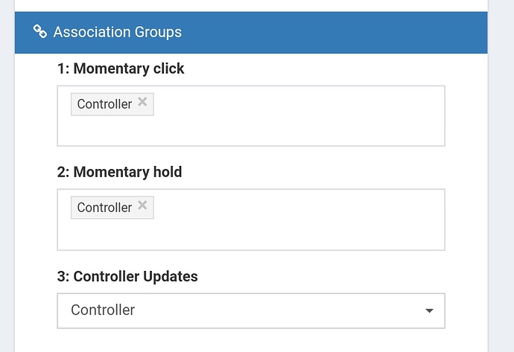Click the "1: Momentary click" label
Image resolution: width=514 pixels, height=352 pixels.
click(x=121, y=68)
